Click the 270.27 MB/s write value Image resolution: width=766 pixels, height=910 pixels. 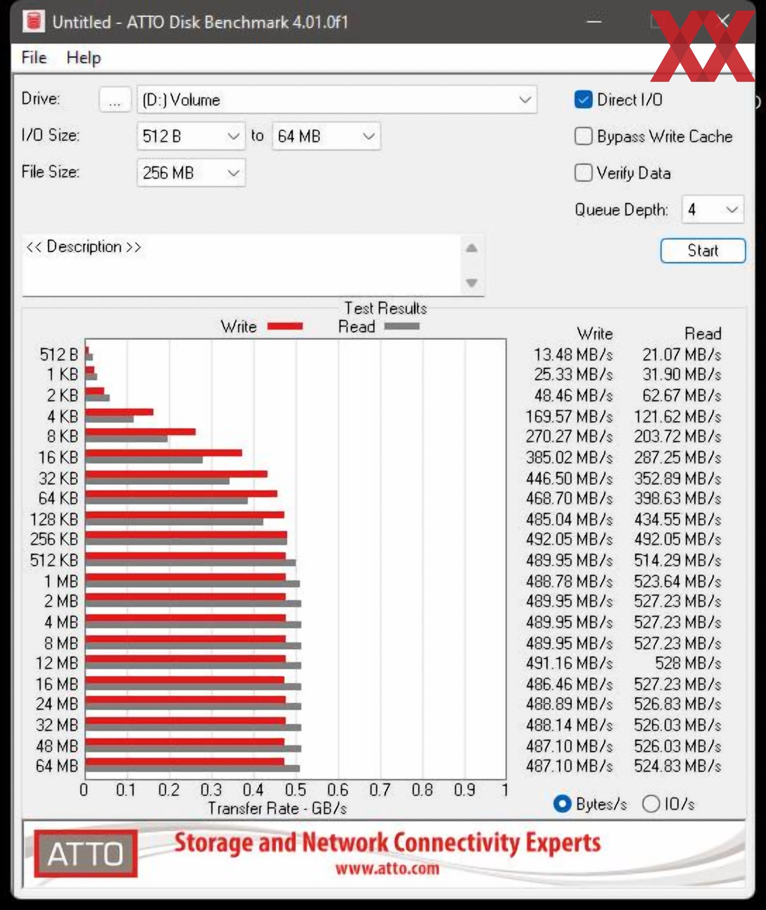(x=569, y=436)
